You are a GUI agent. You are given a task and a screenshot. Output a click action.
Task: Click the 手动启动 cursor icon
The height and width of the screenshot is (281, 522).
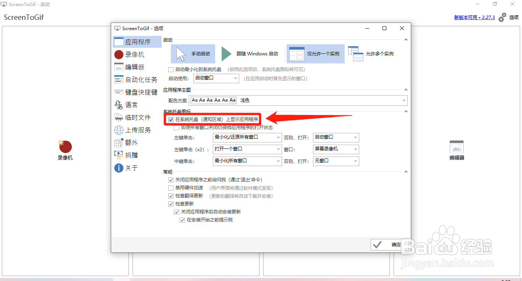(181, 54)
